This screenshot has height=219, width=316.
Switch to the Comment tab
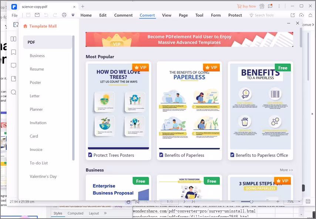123,15
